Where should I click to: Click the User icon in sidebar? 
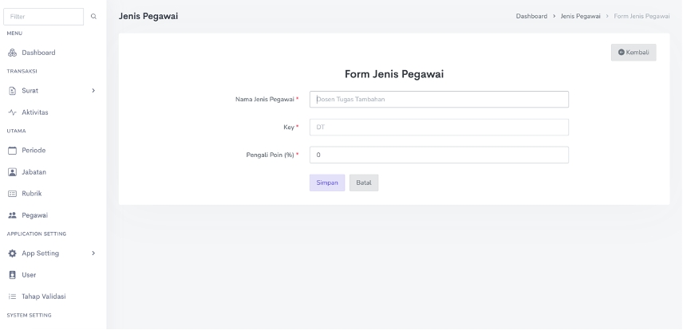pos(13,275)
